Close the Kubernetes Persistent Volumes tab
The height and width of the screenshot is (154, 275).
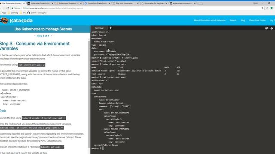81,3
